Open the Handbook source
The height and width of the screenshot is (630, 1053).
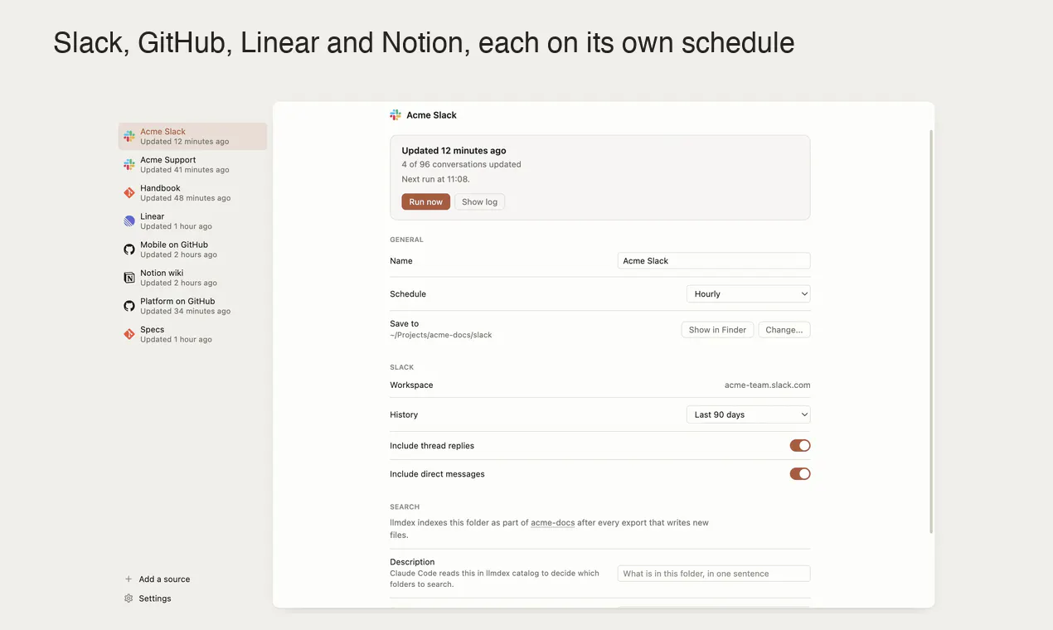(x=192, y=192)
